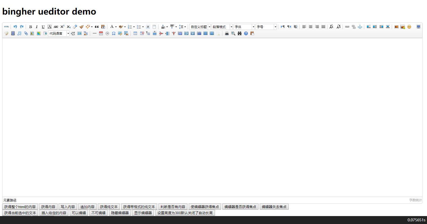Click the print icon
427x224 pixels.
coord(227,33)
